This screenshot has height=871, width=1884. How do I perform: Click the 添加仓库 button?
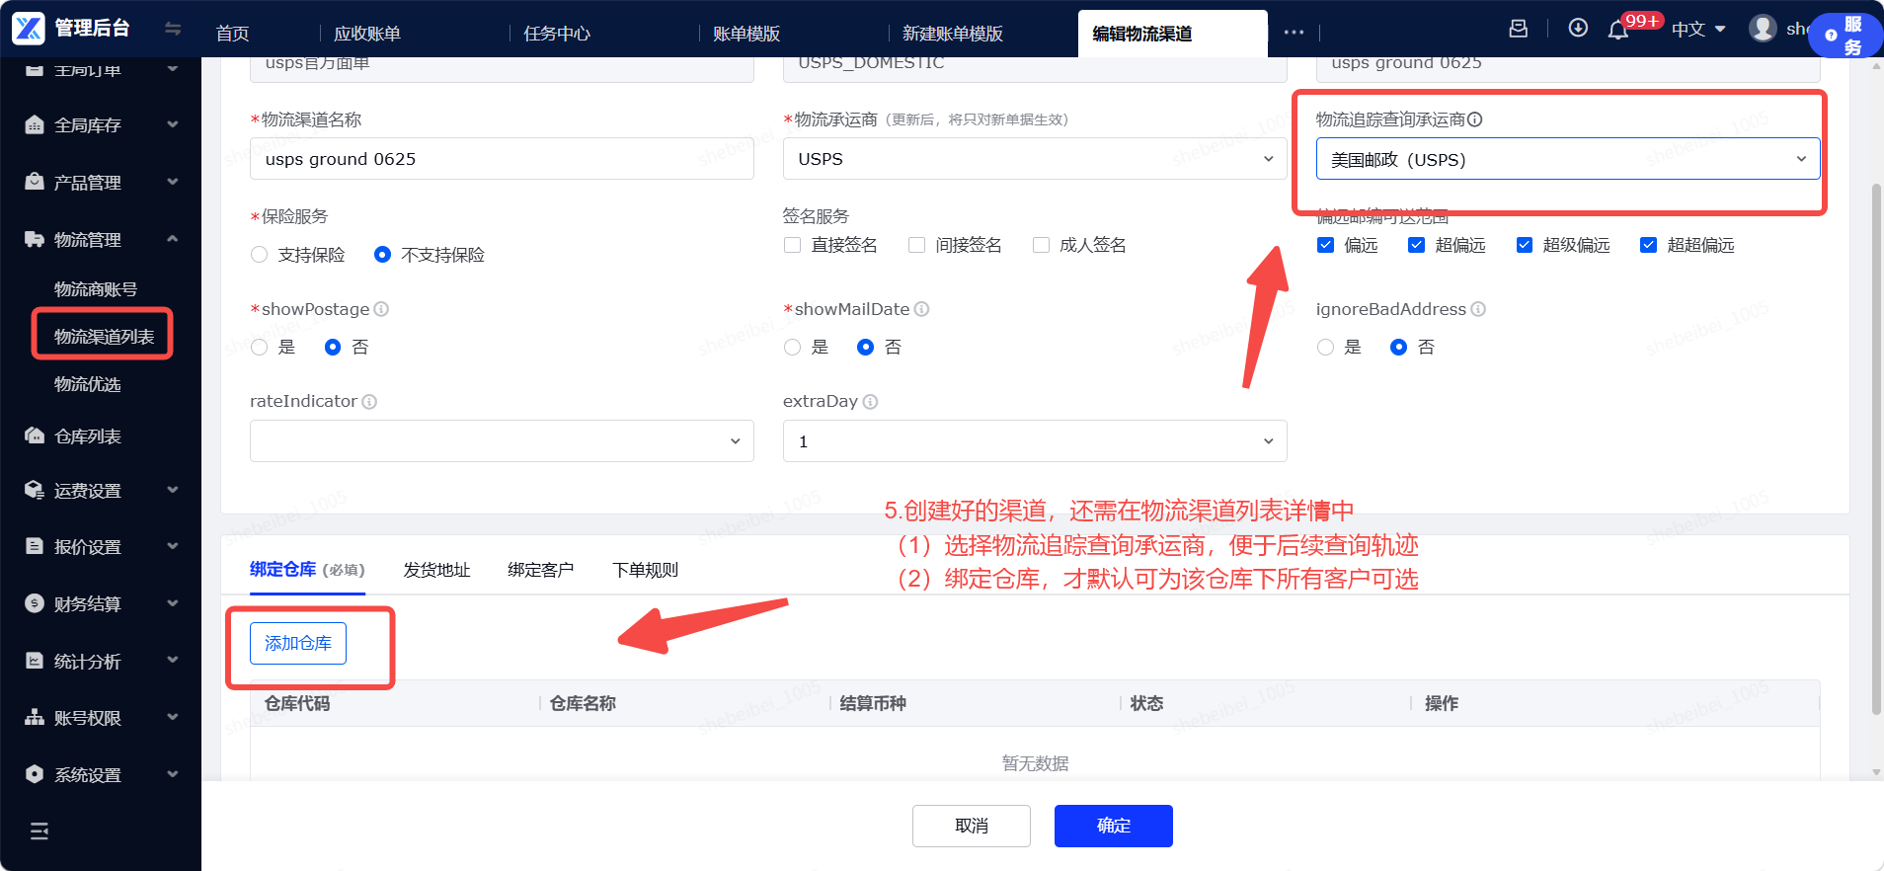298,644
